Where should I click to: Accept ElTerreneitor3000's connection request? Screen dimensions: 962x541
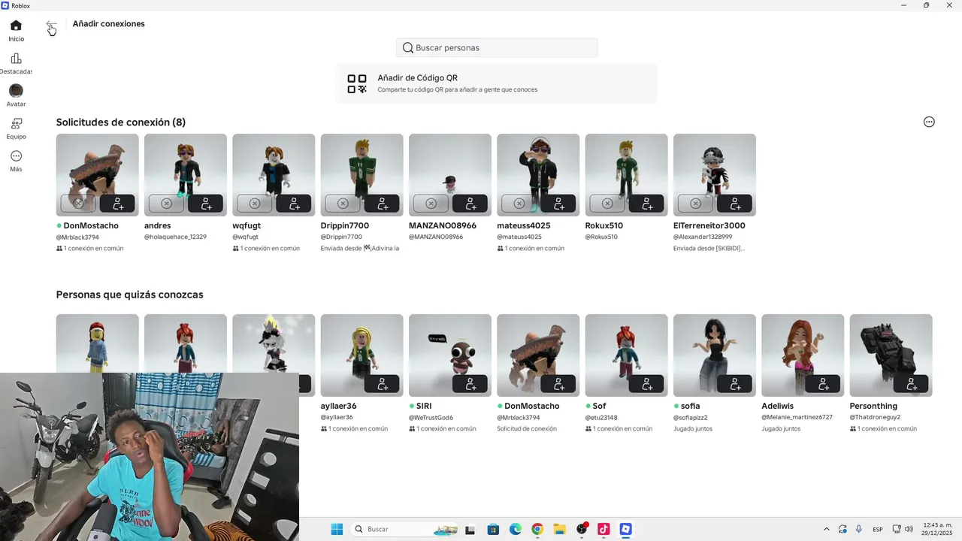pyautogui.click(x=734, y=204)
